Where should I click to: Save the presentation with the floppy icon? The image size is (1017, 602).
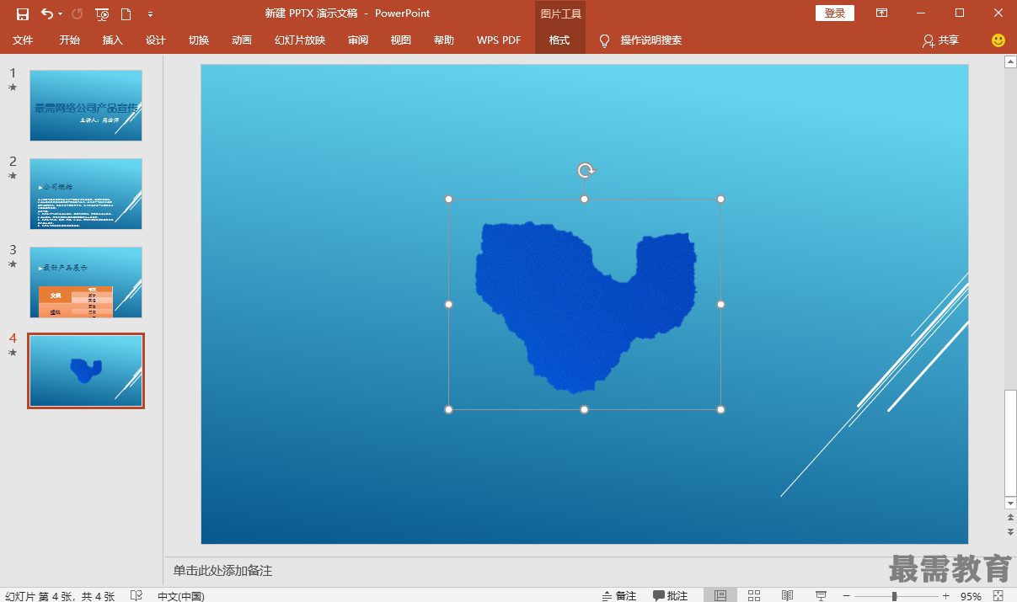(x=23, y=13)
